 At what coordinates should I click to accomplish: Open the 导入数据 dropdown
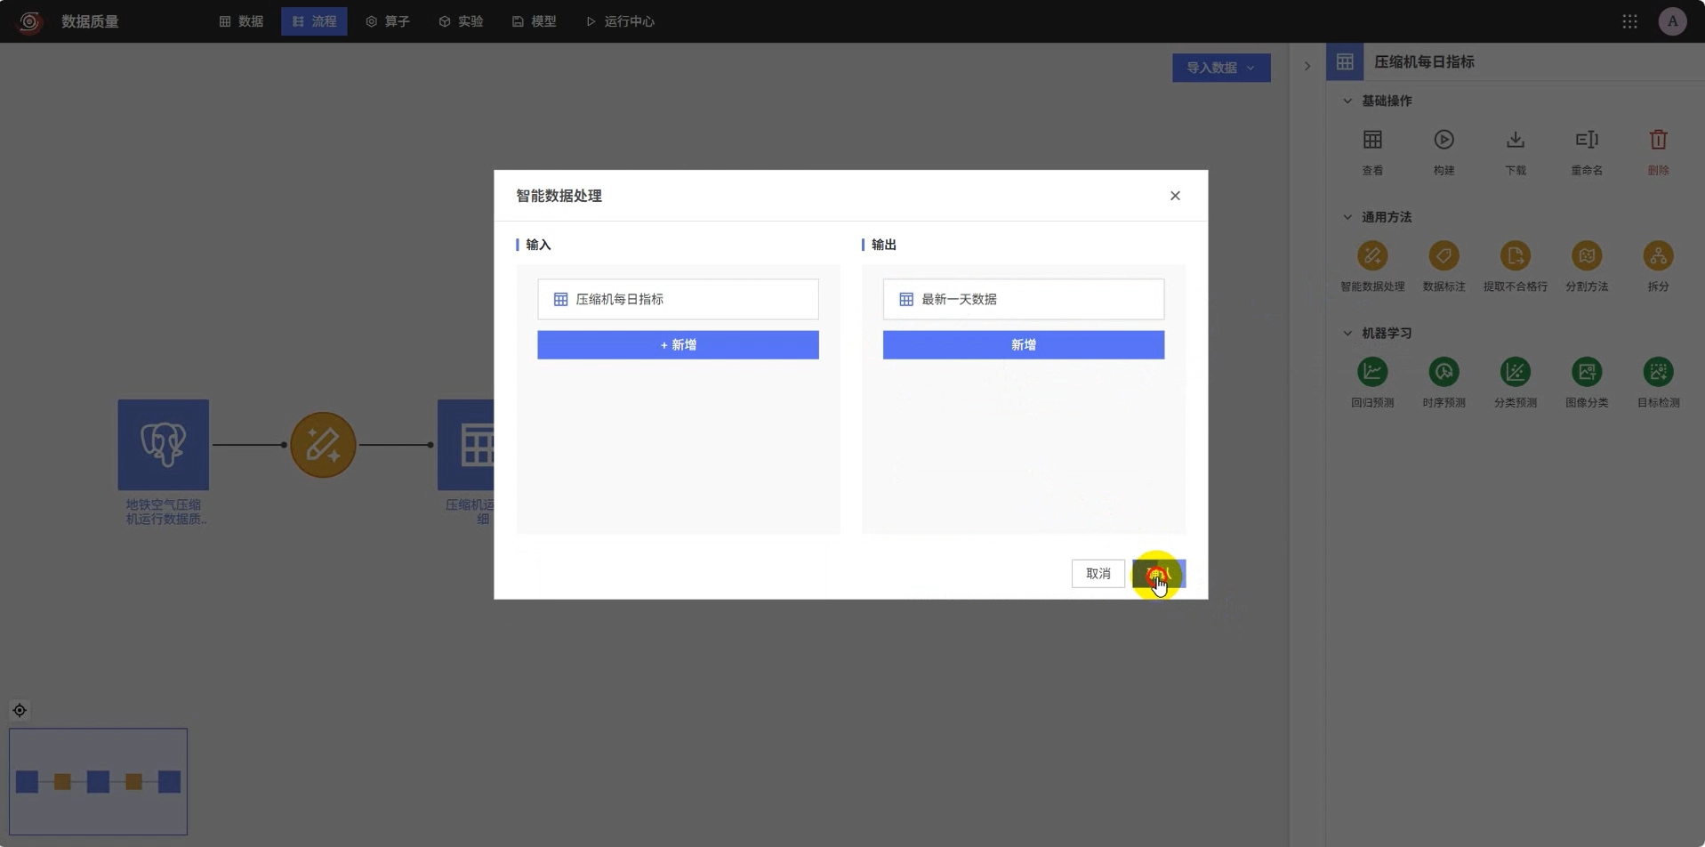1221,68
